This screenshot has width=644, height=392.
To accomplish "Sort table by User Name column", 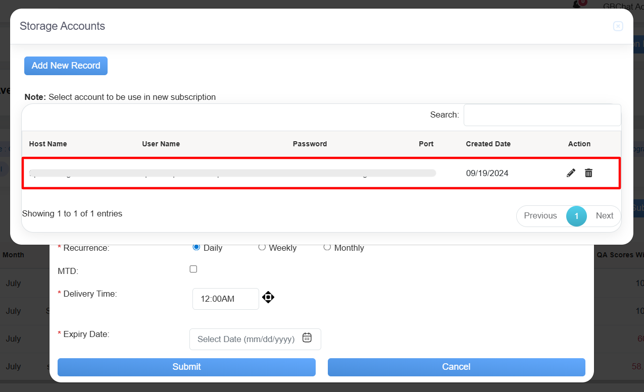I will pyautogui.click(x=161, y=144).
